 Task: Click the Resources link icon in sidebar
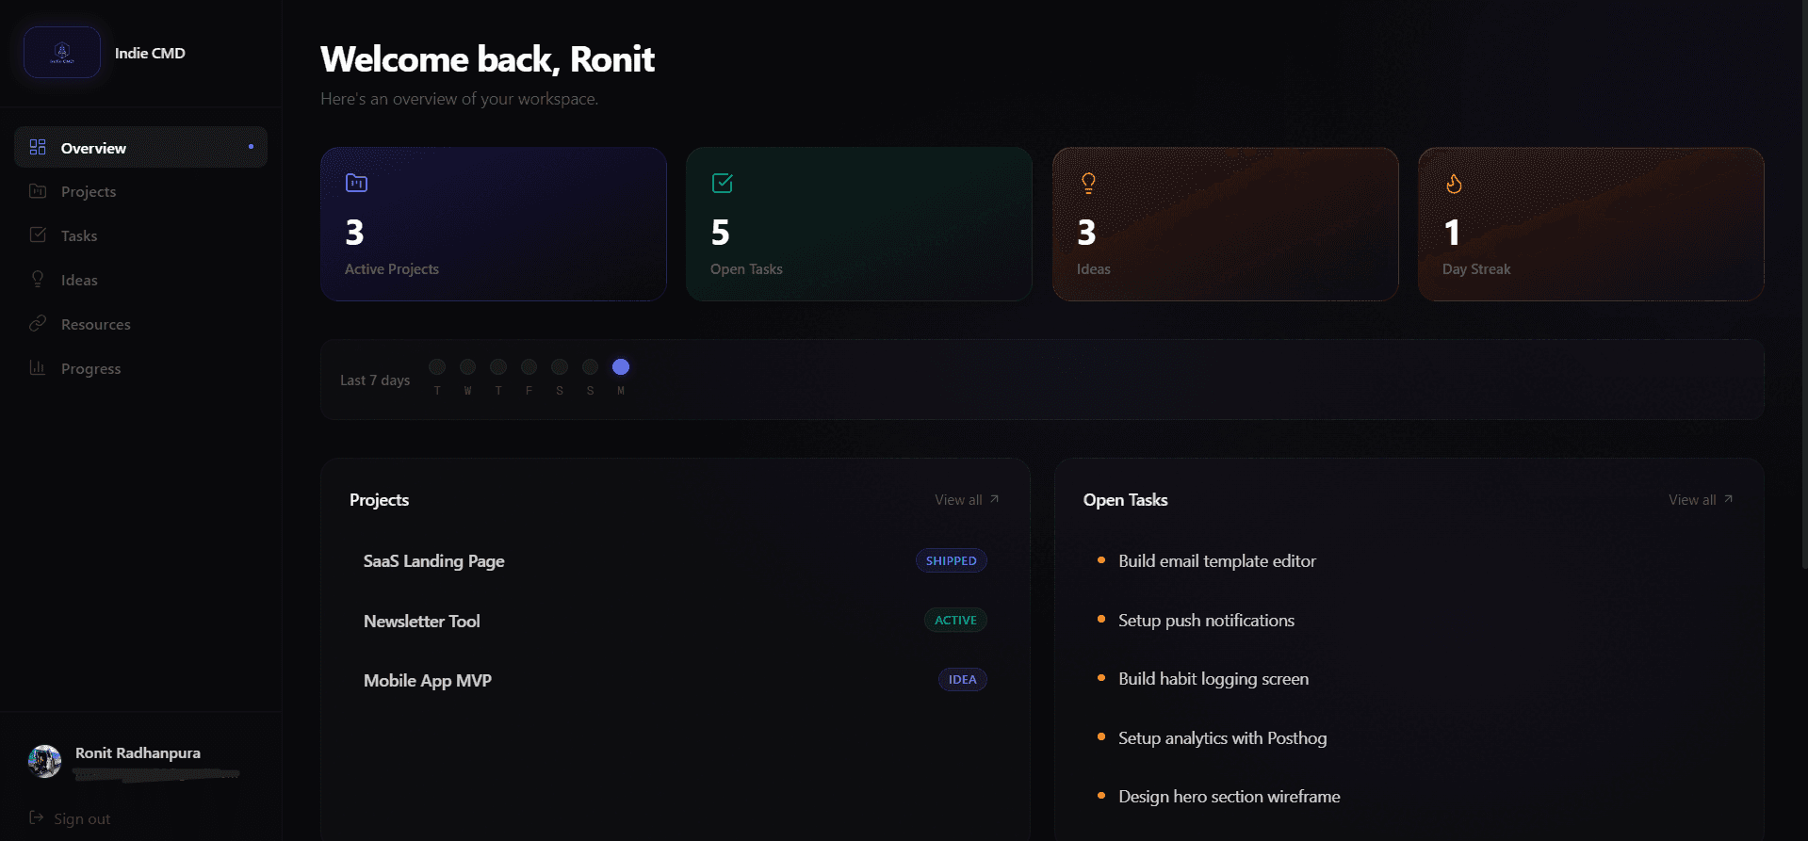coord(38,323)
